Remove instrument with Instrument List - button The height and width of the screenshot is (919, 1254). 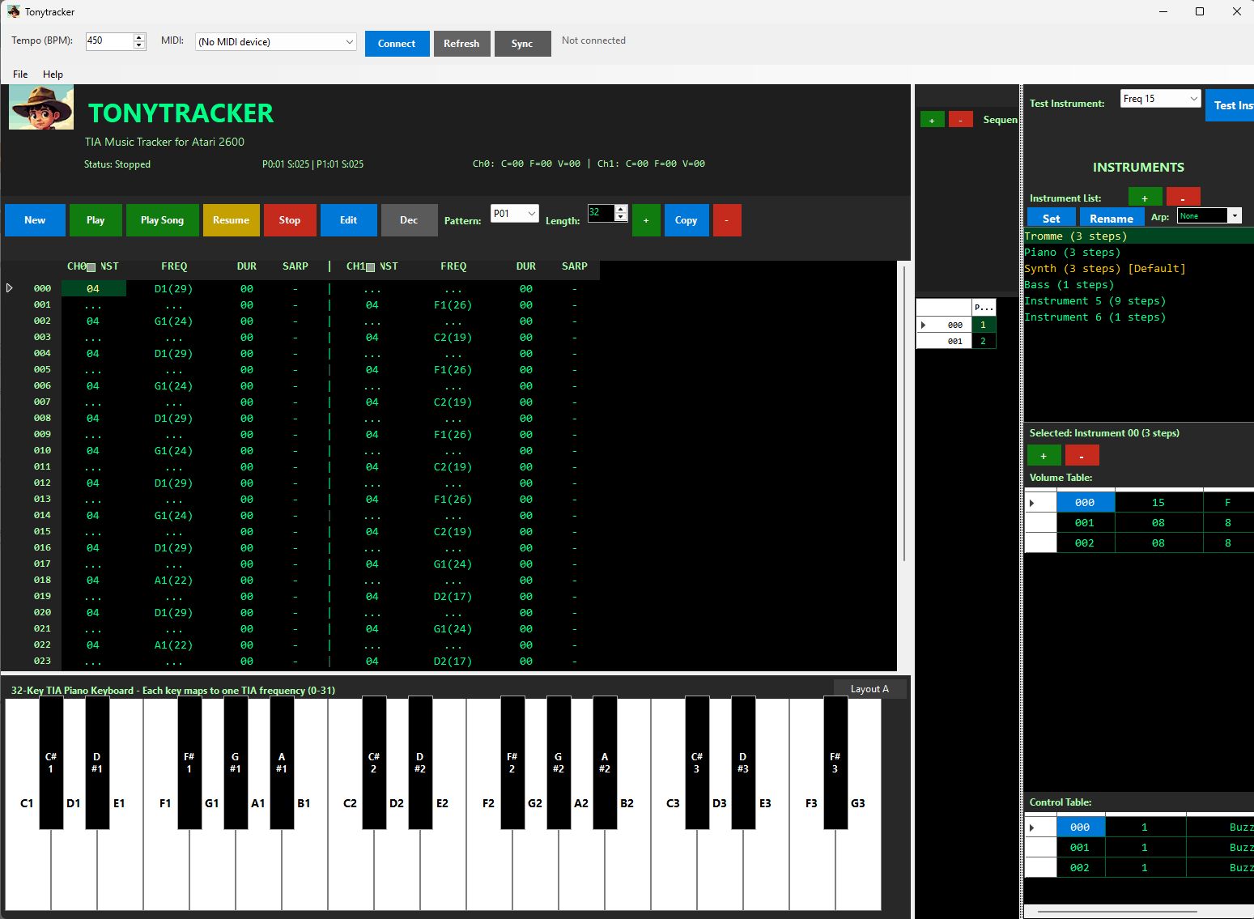(1182, 198)
